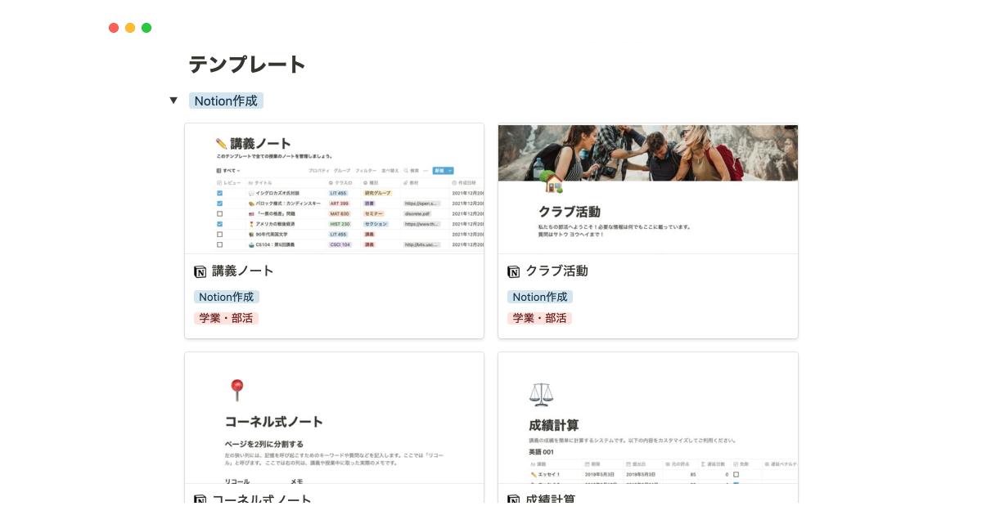Click the Notion logo icon beside クラブ活動 title
Screen dimensions: 982x515
[513, 271]
